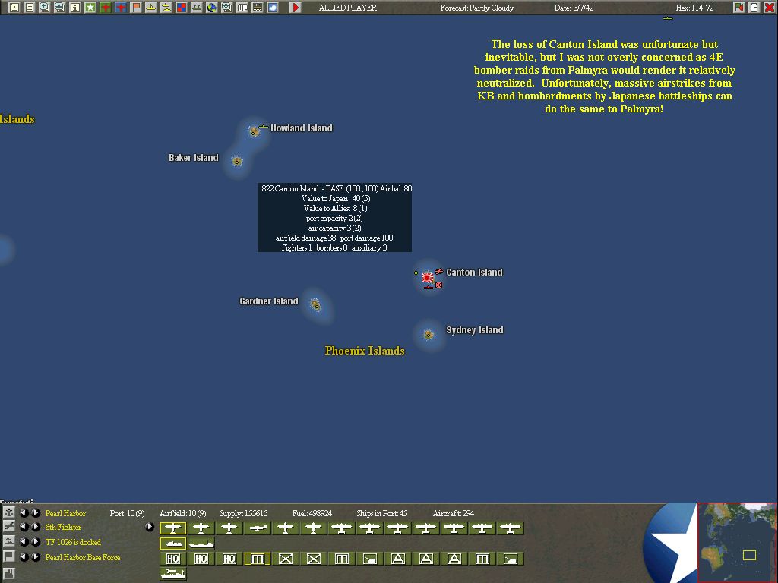This screenshot has width=778, height=583.
Task: Go to next air group after 6th Fighter
Action: (35, 527)
